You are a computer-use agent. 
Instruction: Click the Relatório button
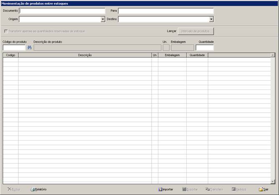coord(38,189)
